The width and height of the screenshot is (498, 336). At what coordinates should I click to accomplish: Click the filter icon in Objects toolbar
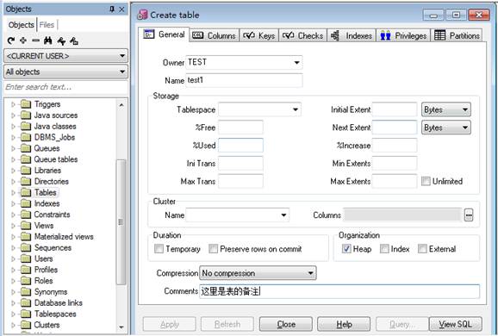coord(61,40)
